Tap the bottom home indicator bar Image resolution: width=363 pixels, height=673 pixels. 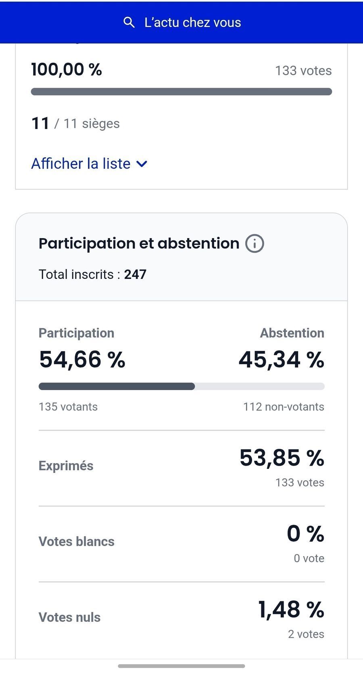(x=181, y=666)
